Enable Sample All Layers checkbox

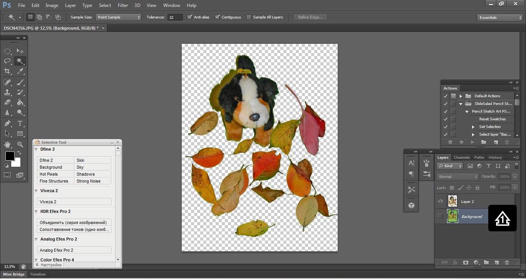(249, 17)
